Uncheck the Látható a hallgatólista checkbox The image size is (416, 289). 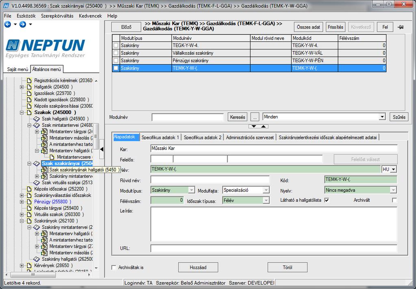click(x=327, y=200)
